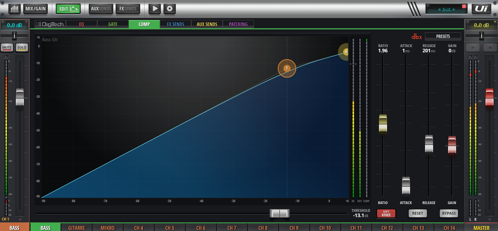
Task: Solo the Bass channel
Action: [22, 48]
